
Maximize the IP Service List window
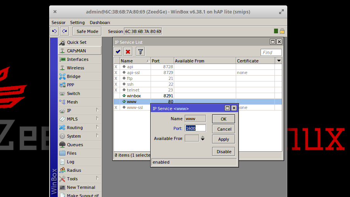tap(273, 42)
